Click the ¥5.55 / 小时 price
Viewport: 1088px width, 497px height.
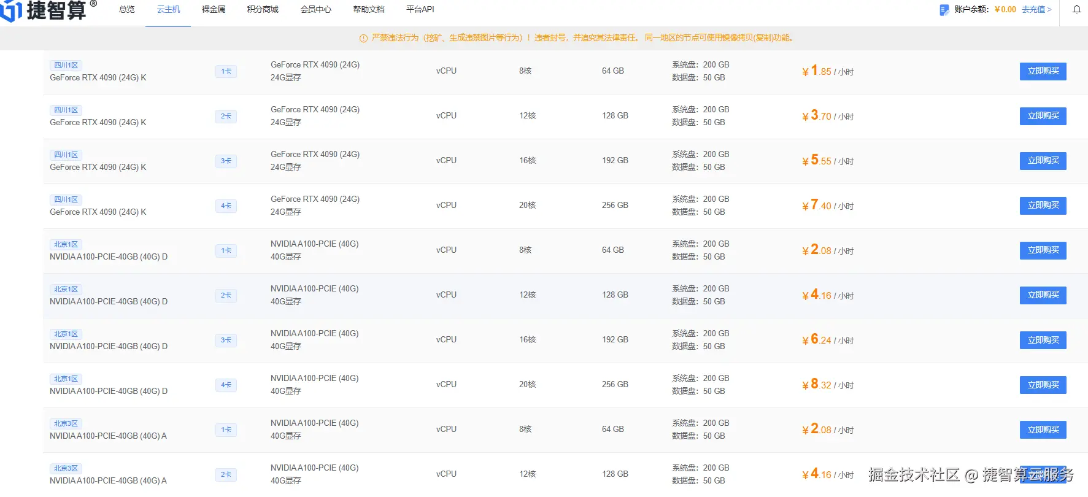click(828, 161)
